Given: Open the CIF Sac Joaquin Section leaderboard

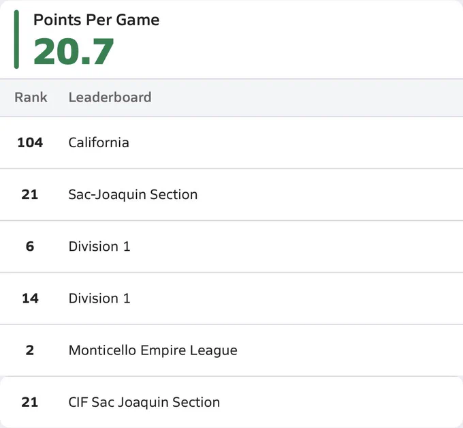Looking at the screenshot, I should [231, 402].
